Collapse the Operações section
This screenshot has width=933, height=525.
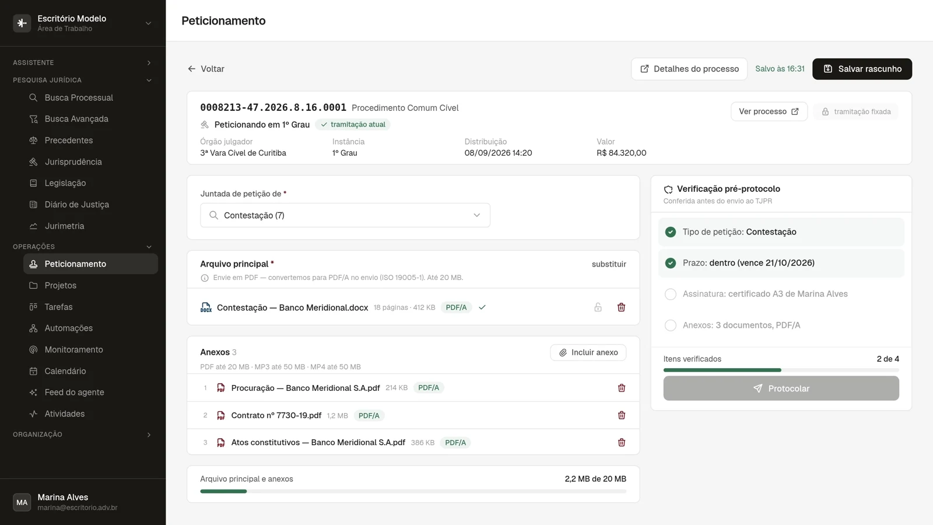point(83,247)
